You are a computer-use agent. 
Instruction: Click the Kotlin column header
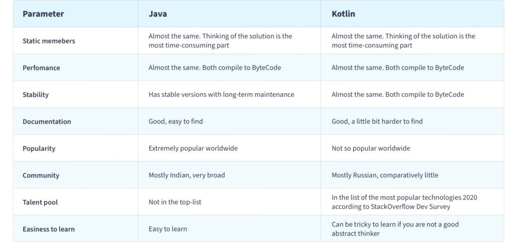[x=343, y=14]
